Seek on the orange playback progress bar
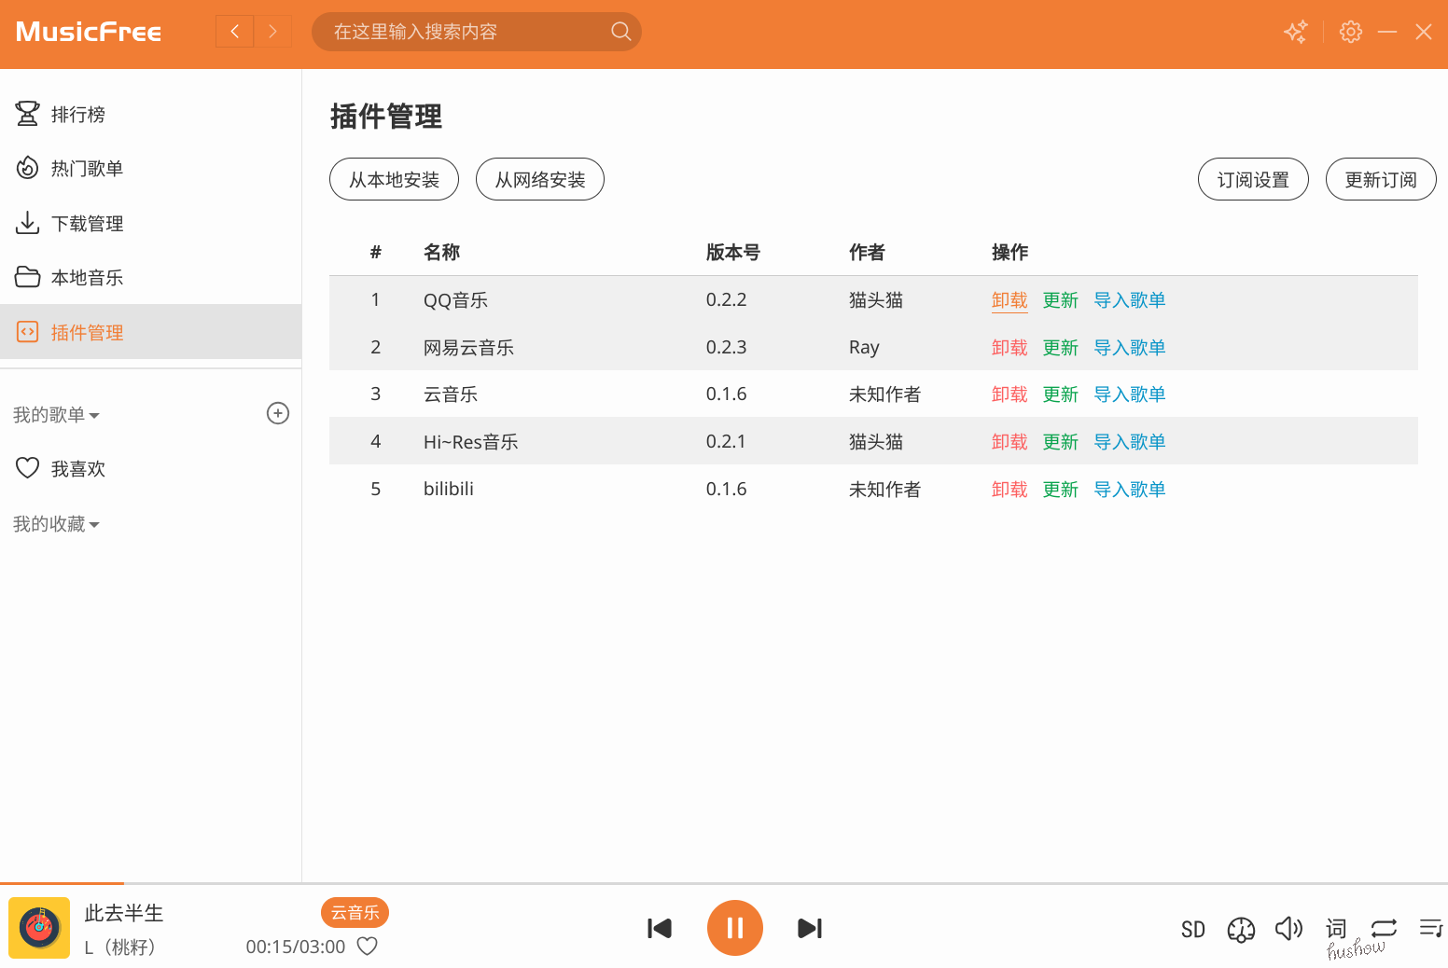This screenshot has width=1448, height=968. pos(62,882)
